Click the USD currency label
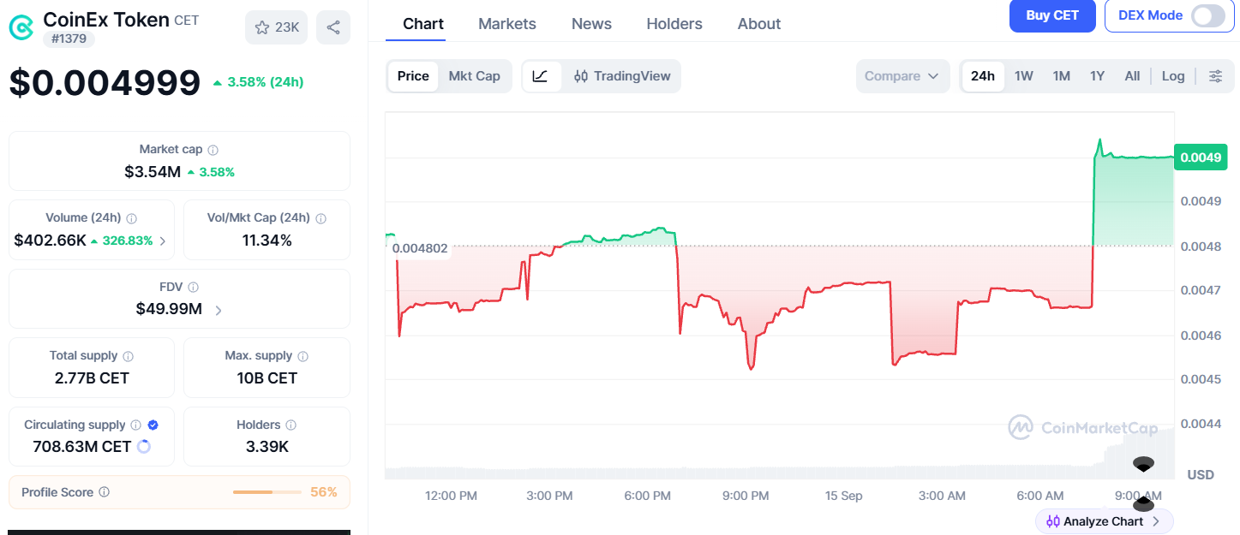 click(x=1200, y=474)
